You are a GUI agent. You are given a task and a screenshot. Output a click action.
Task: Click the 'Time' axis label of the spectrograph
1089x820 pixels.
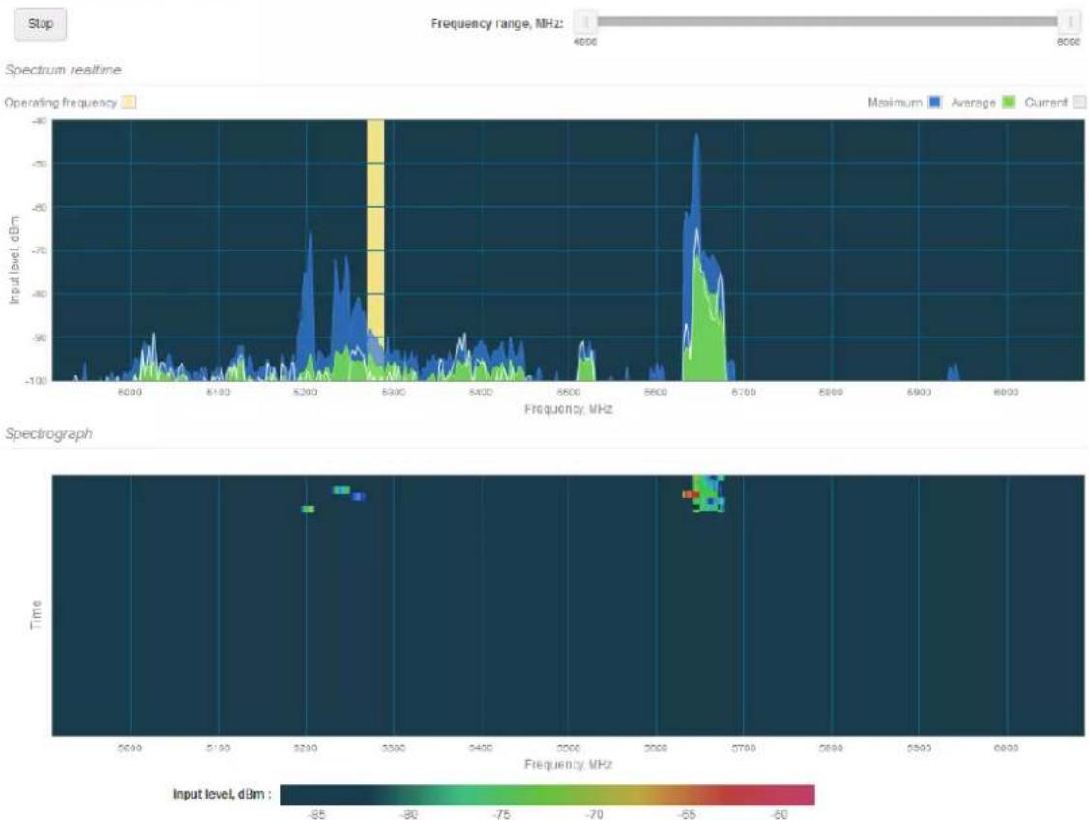36,615
